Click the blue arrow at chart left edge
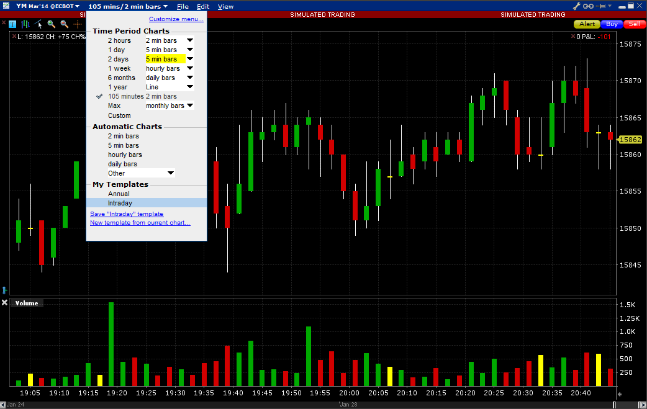647x409 pixels. (x=4, y=290)
